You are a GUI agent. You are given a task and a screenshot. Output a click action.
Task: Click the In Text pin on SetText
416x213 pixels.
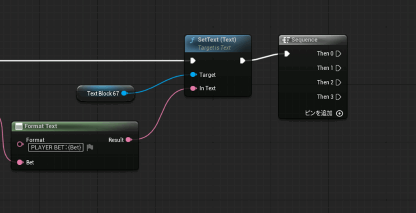[193, 88]
